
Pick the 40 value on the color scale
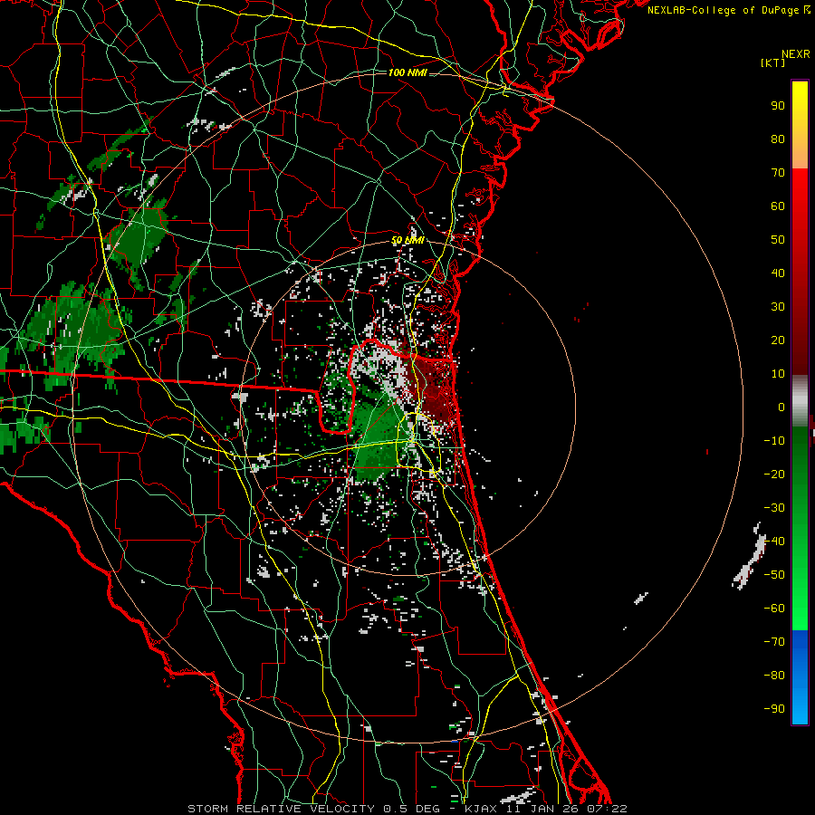pos(778,273)
